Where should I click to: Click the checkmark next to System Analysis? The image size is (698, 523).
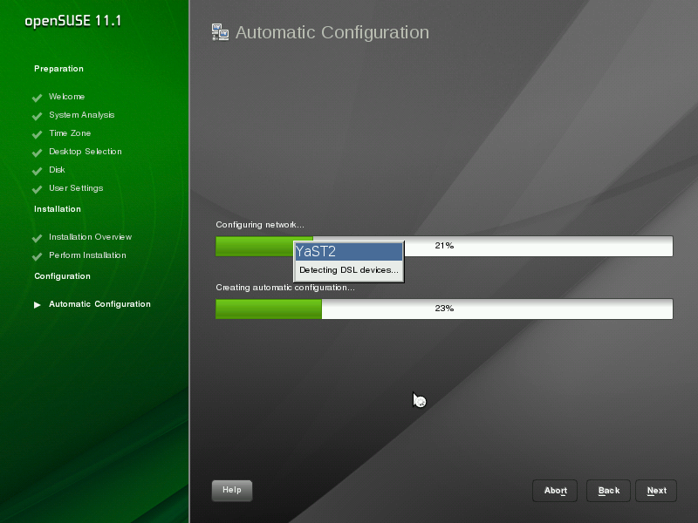click(37, 116)
